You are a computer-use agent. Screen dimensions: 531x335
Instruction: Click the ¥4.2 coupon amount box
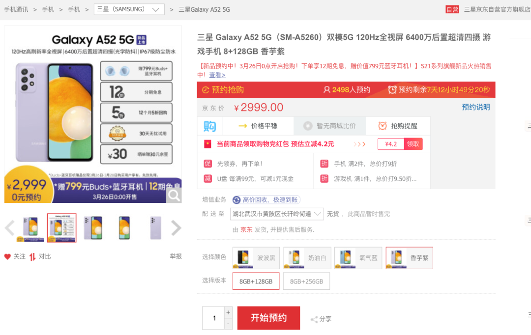click(391, 144)
